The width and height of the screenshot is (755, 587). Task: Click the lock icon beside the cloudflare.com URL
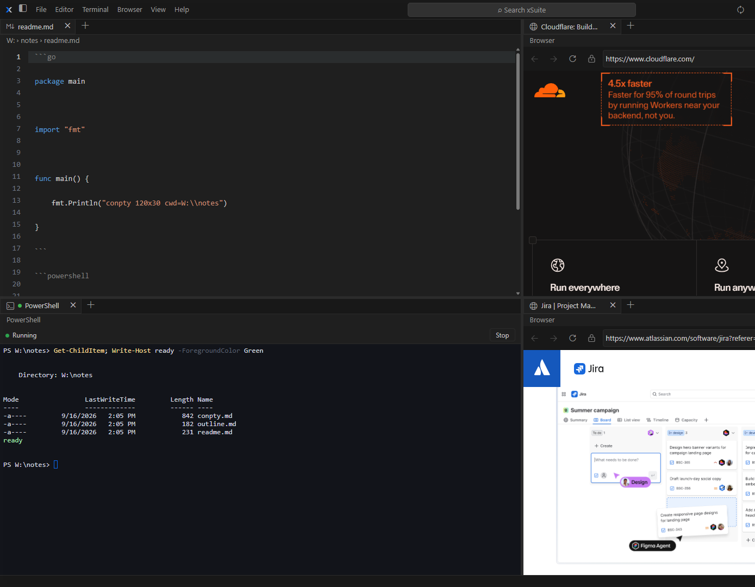tap(591, 59)
